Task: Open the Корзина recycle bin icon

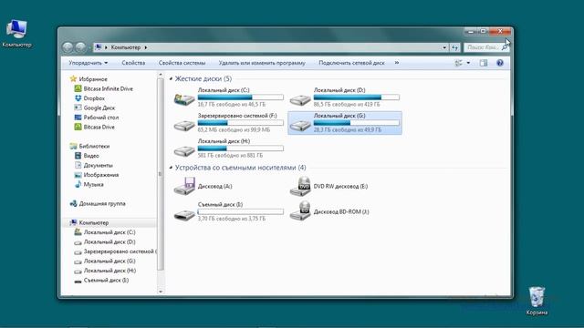Action: coord(537,301)
